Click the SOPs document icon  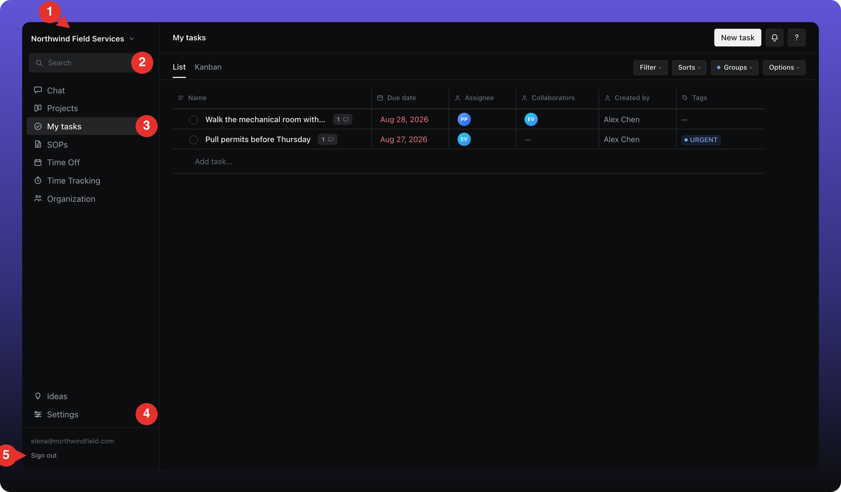pyautogui.click(x=38, y=144)
